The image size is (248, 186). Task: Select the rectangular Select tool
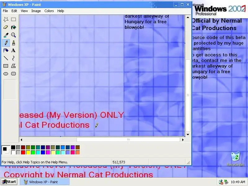click(x=14, y=20)
